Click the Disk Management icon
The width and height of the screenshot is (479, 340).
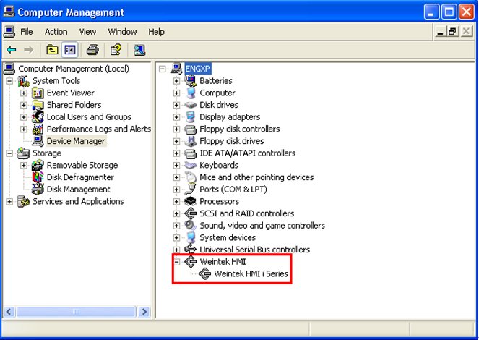[x=38, y=189]
